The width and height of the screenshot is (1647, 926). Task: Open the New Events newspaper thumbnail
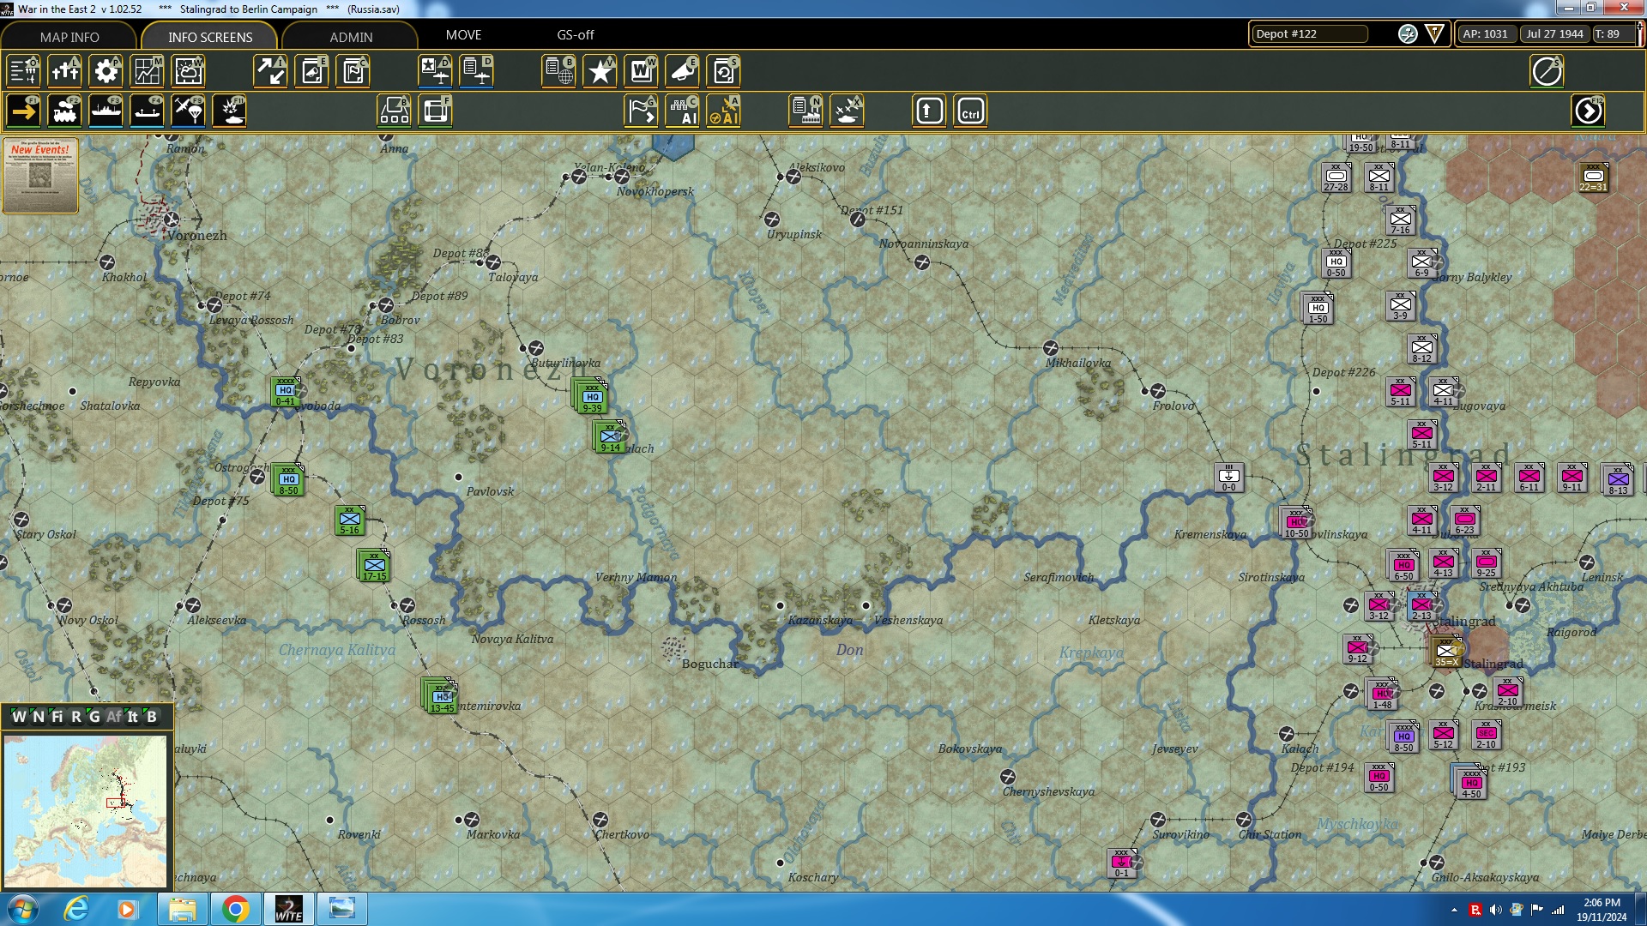coord(40,175)
